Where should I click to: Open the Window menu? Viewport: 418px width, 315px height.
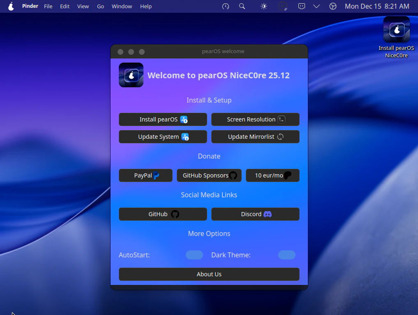(x=122, y=7)
